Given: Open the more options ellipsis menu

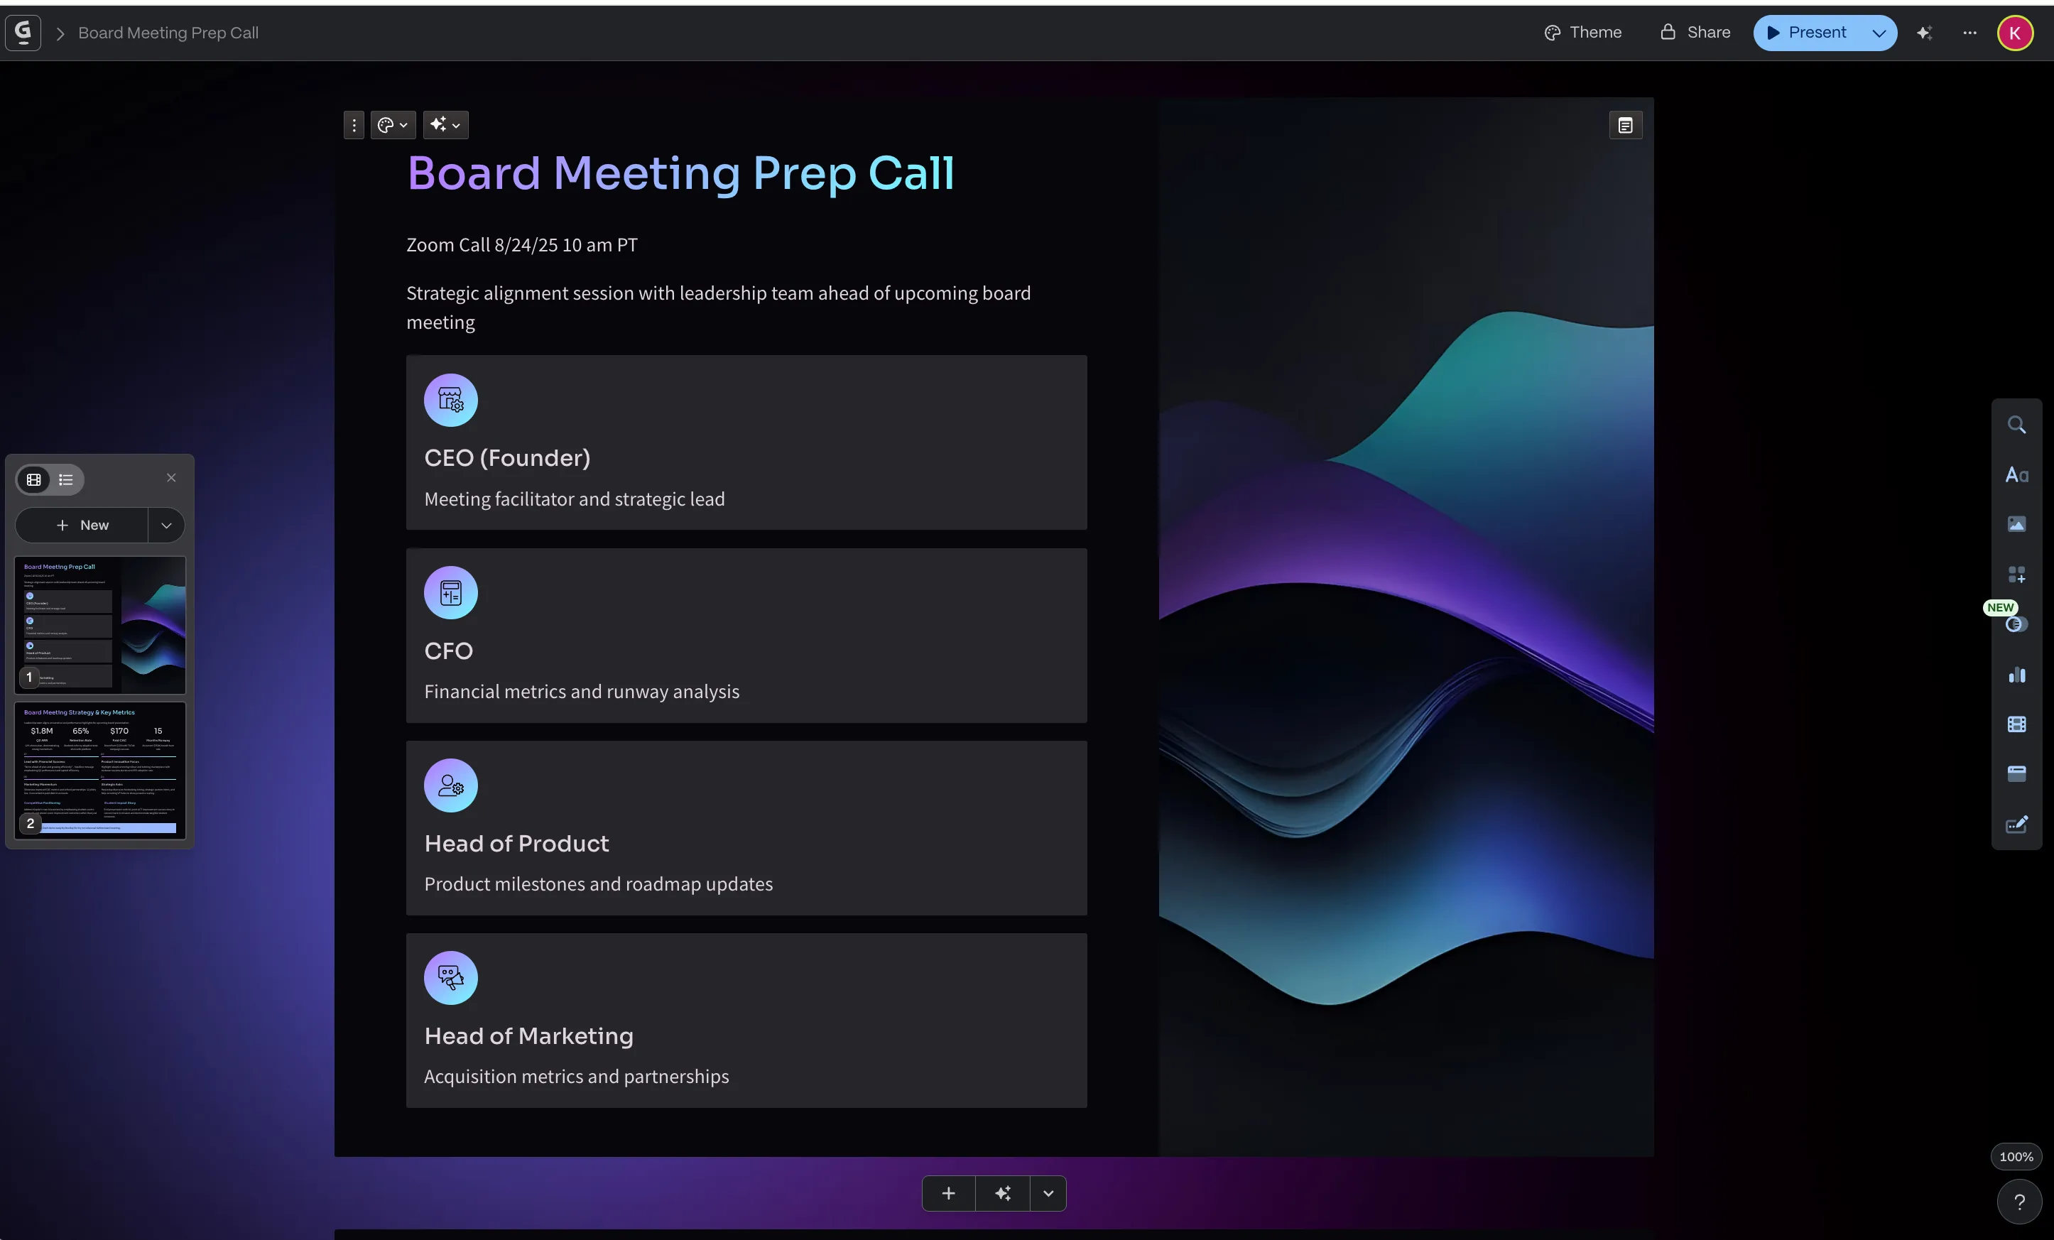Looking at the screenshot, I should coord(1969,33).
